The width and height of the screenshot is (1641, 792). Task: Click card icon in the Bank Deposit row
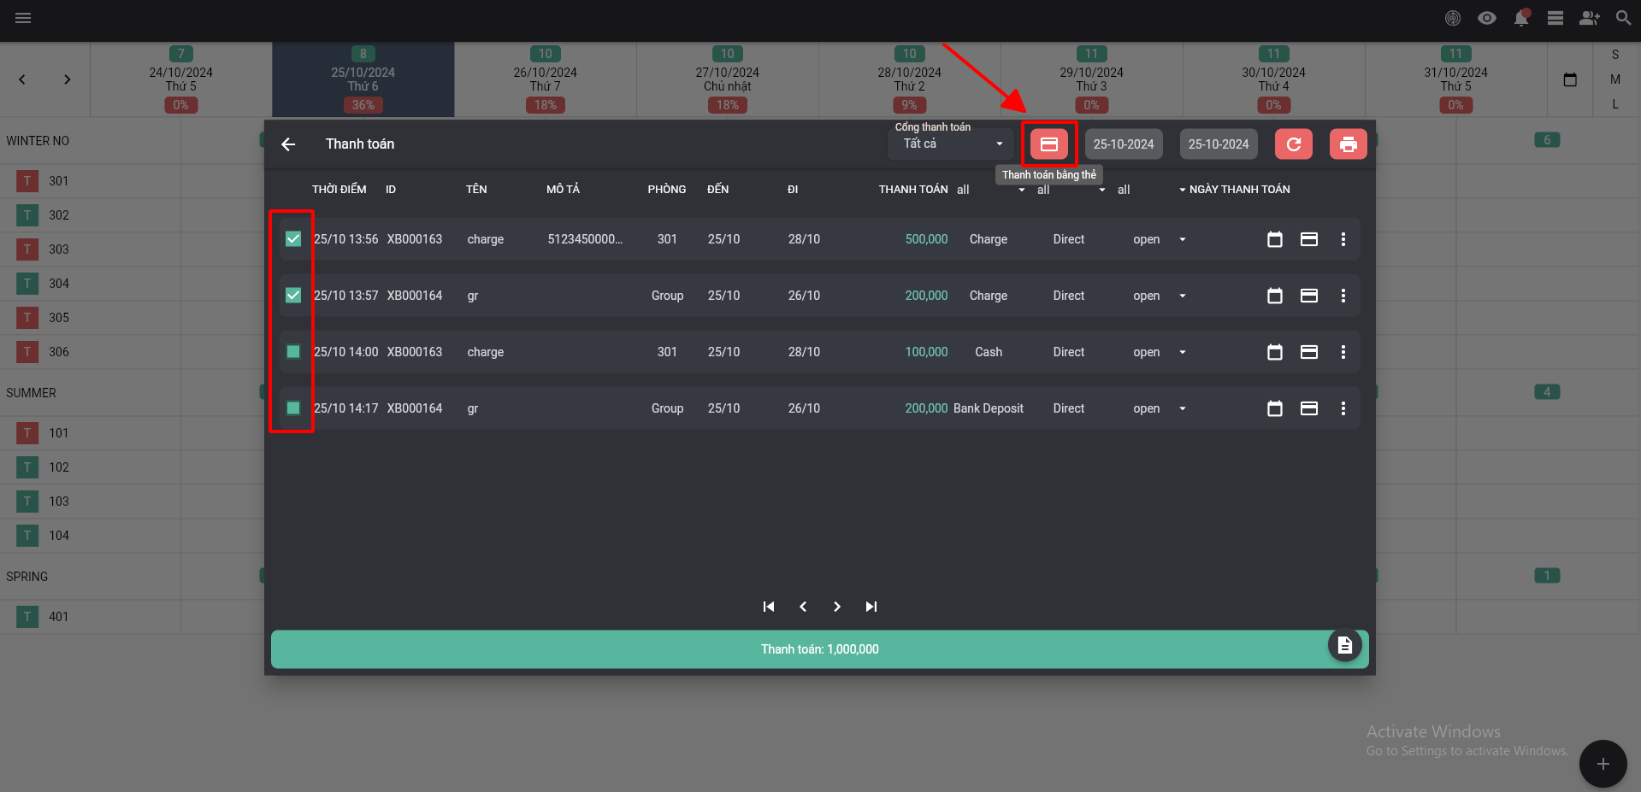coord(1309,408)
